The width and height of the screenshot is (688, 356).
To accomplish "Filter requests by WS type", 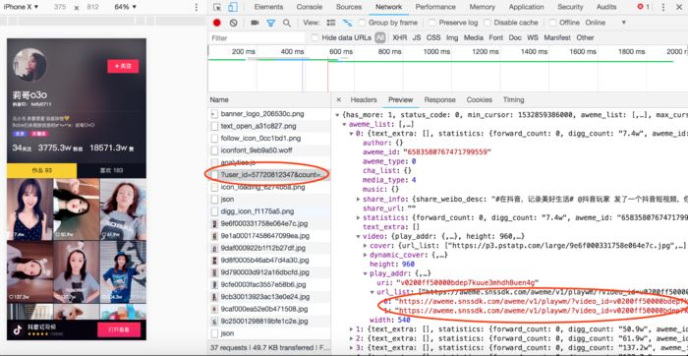I will pyautogui.click(x=533, y=37).
